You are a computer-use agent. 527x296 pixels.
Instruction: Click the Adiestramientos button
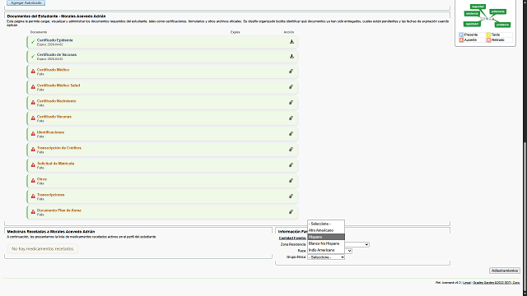(x=505, y=271)
